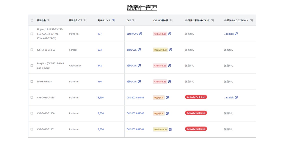Screen dimensions: 284x142
Task: Open sort filter for CVSS V3基本値 column
Action: pyautogui.click(x=171, y=20)
